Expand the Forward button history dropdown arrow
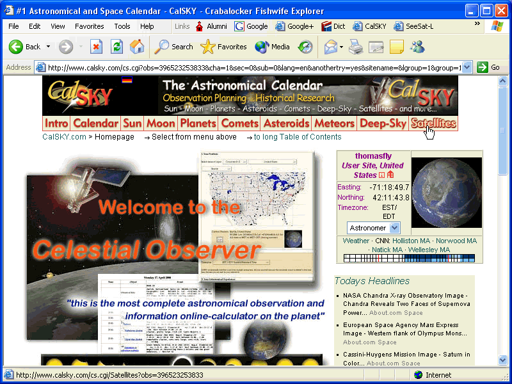This screenshot has width=512, height=384. [81, 47]
